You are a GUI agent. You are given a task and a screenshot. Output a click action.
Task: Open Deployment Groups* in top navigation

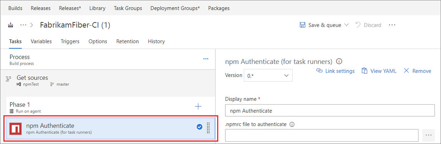click(175, 8)
